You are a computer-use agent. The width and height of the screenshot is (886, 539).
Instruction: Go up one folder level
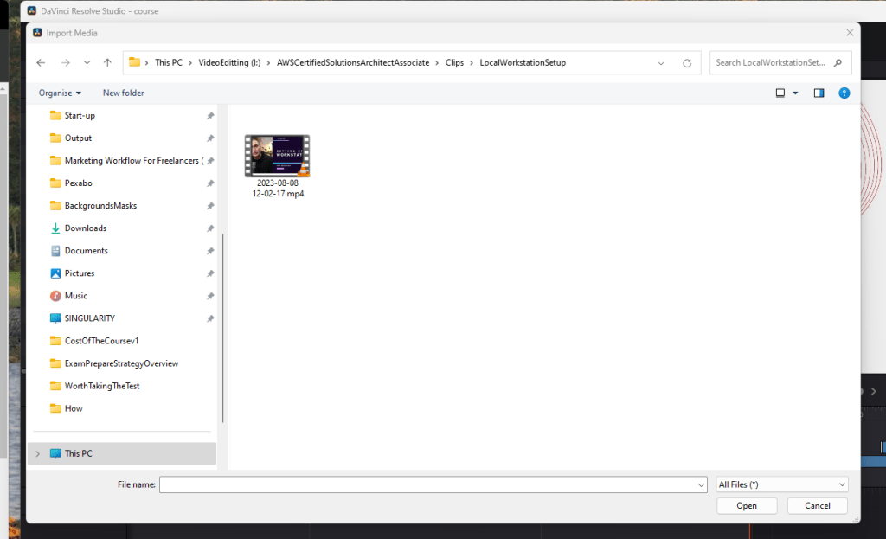[107, 62]
